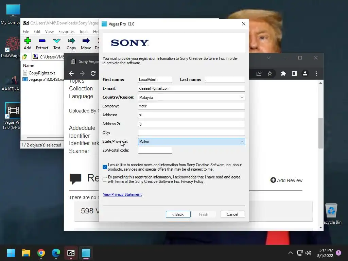Open the State/Province dropdown

pyautogui.click(x=242, y=142)
